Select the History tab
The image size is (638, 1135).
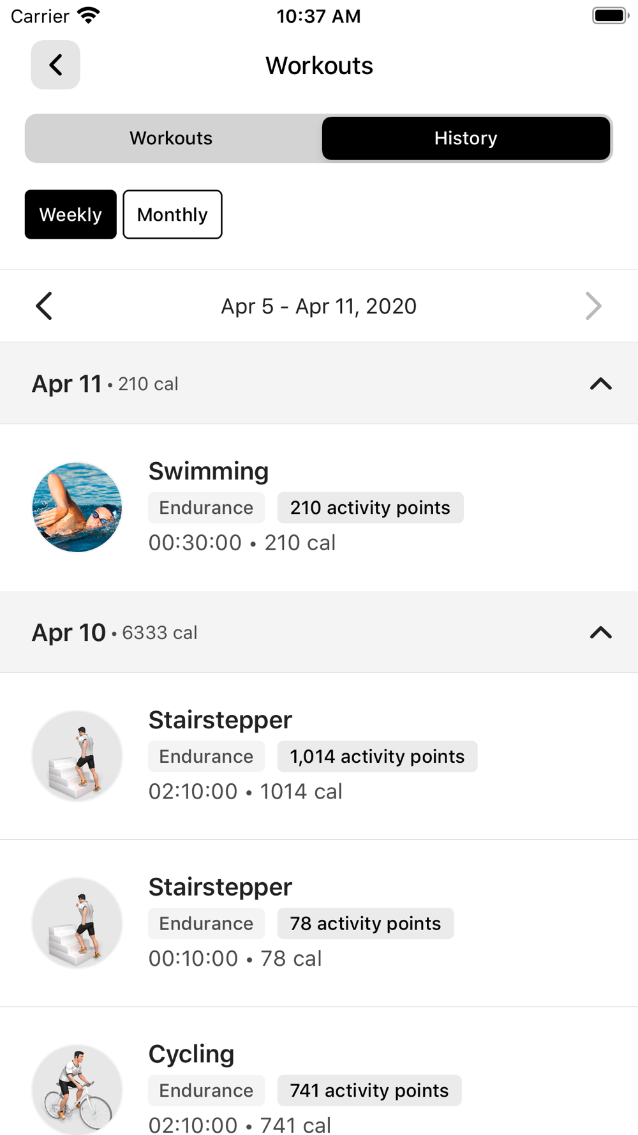click(x=466, y=139)
